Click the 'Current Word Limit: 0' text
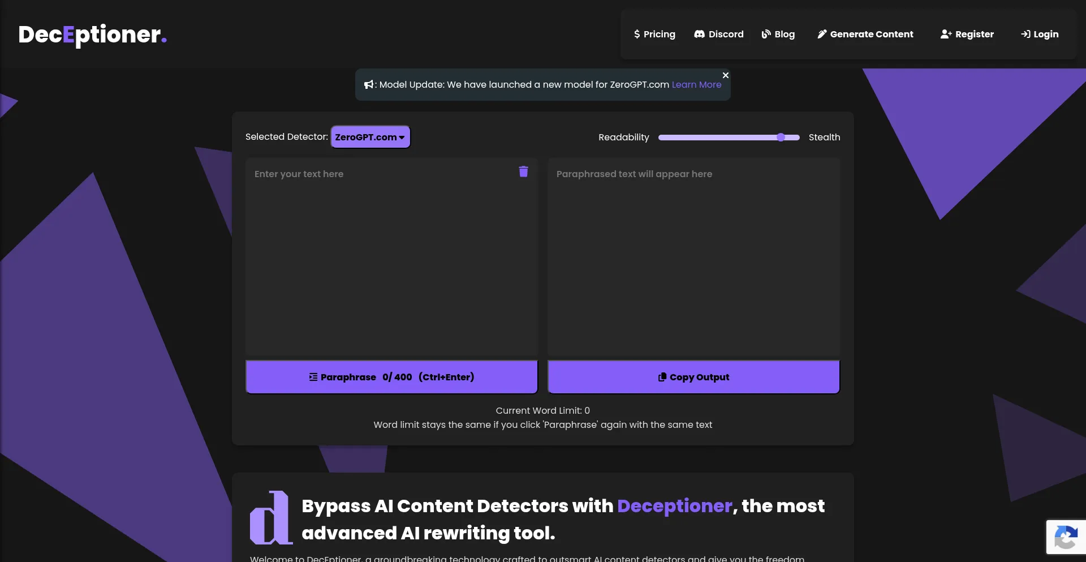This screenshot has width=1086, height=562. coord(543,410)
